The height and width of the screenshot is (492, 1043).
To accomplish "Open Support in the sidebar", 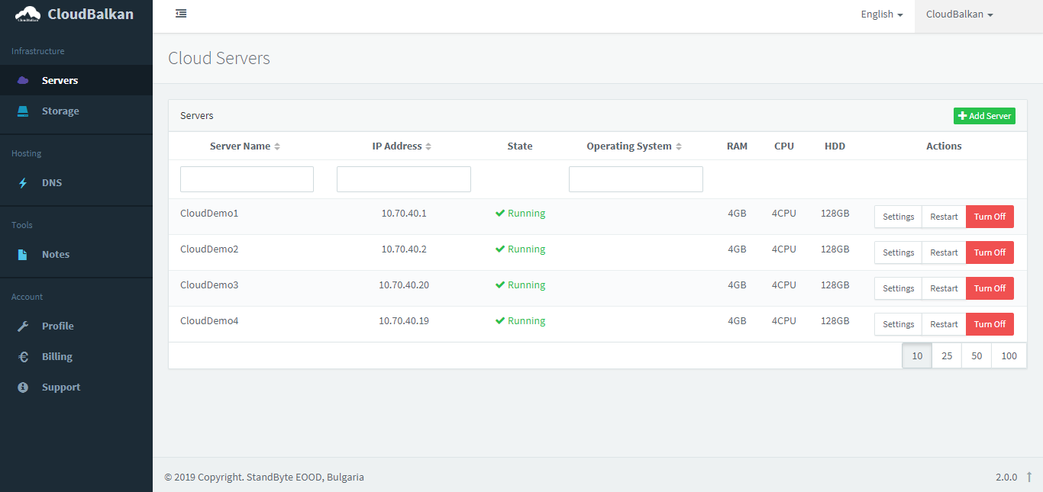I will (76, 387).
